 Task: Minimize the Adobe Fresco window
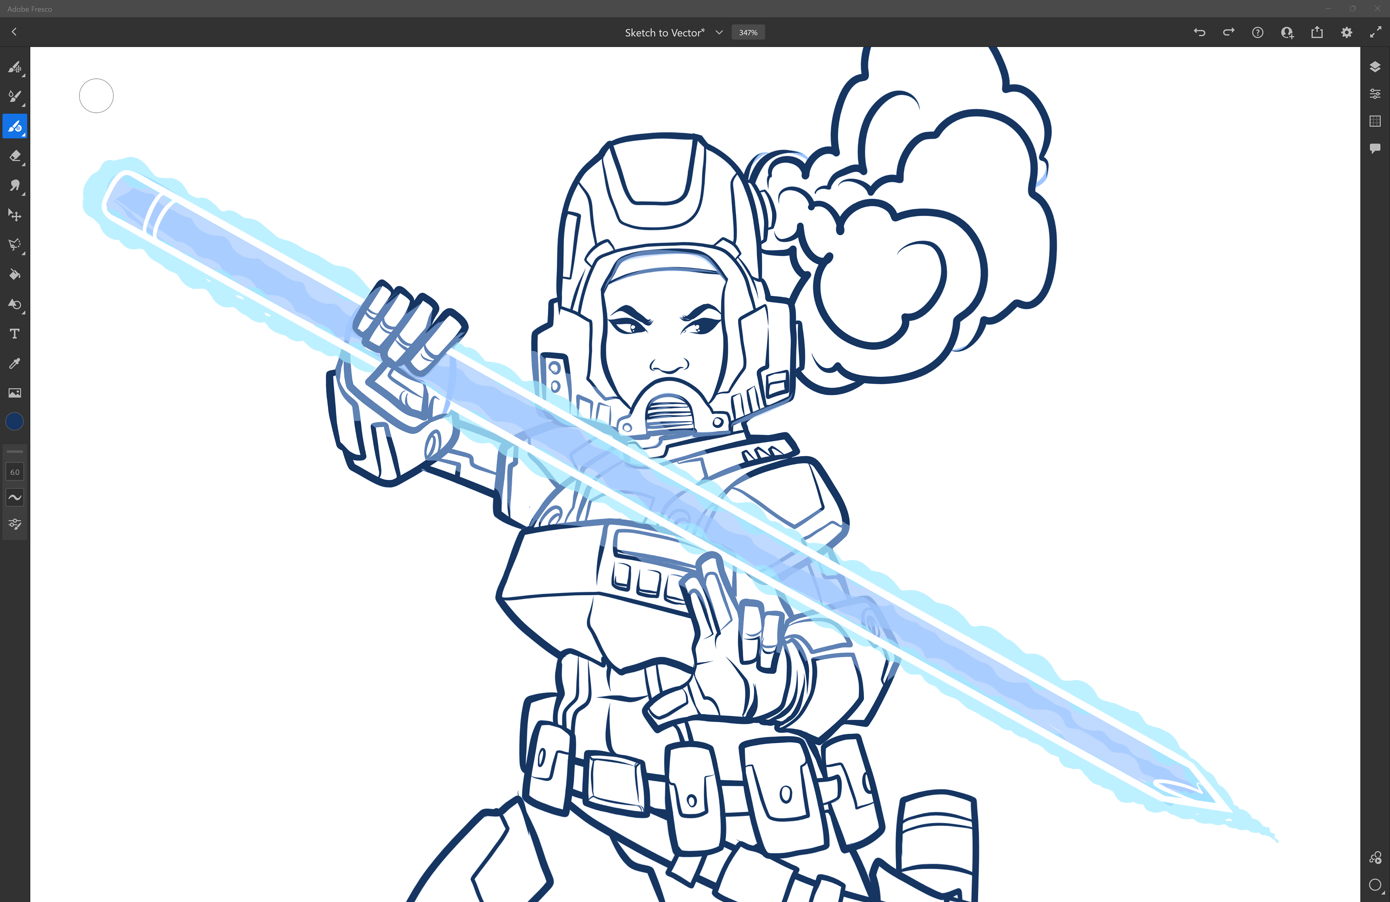tap(1328, 8)
